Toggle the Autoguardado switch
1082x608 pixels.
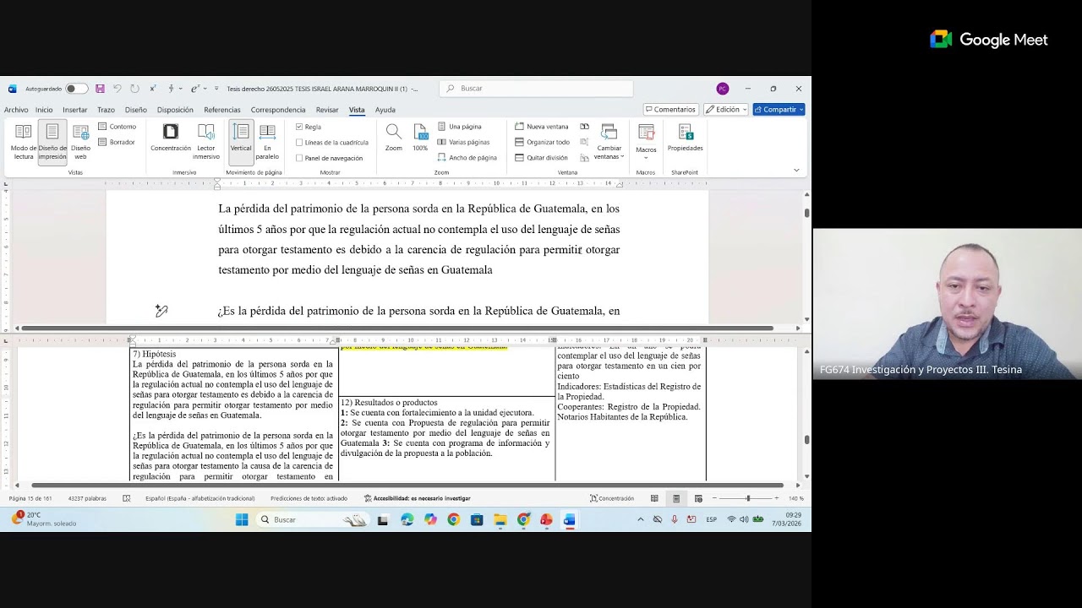[76, 89]
